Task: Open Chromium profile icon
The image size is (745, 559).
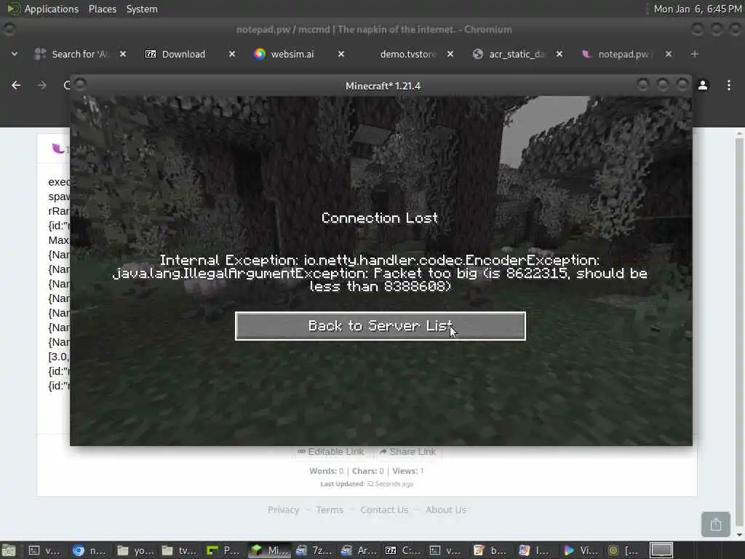Action: [x=703, y=85]
